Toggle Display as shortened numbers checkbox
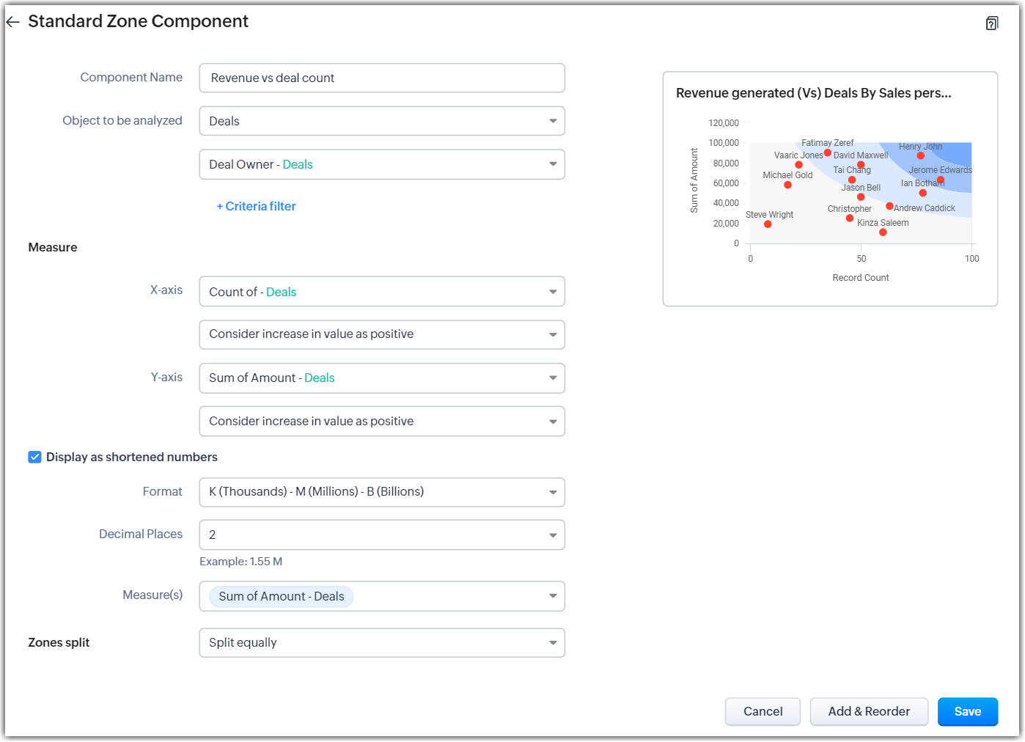Viewport: 1025px width, 742px height. [x=34, y=458]
